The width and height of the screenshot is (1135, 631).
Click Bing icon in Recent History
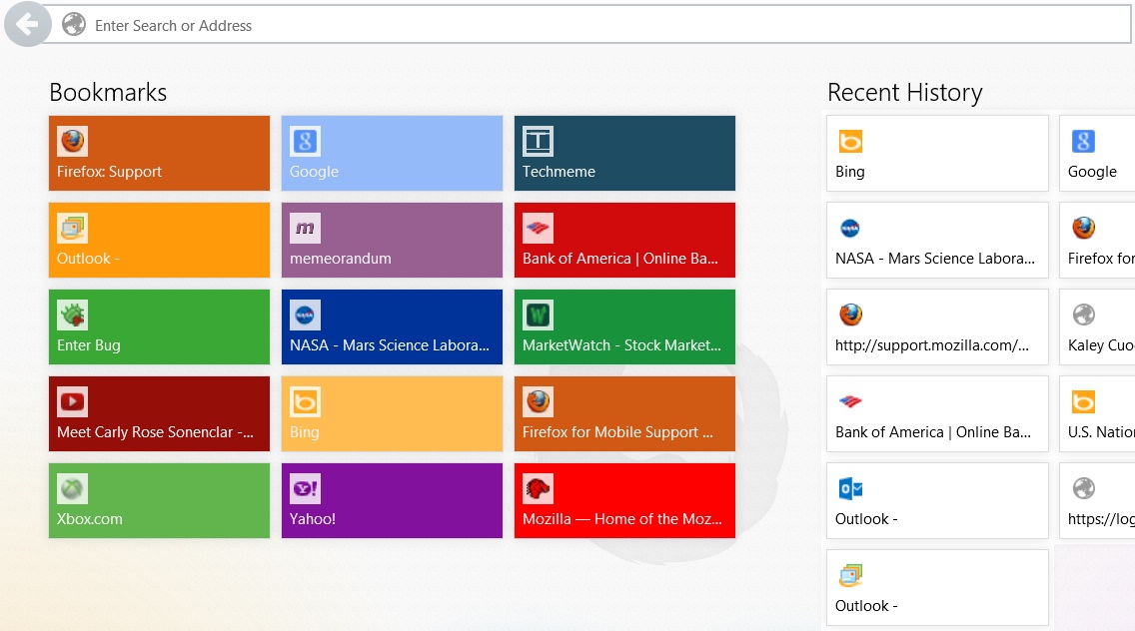[850, 141]
